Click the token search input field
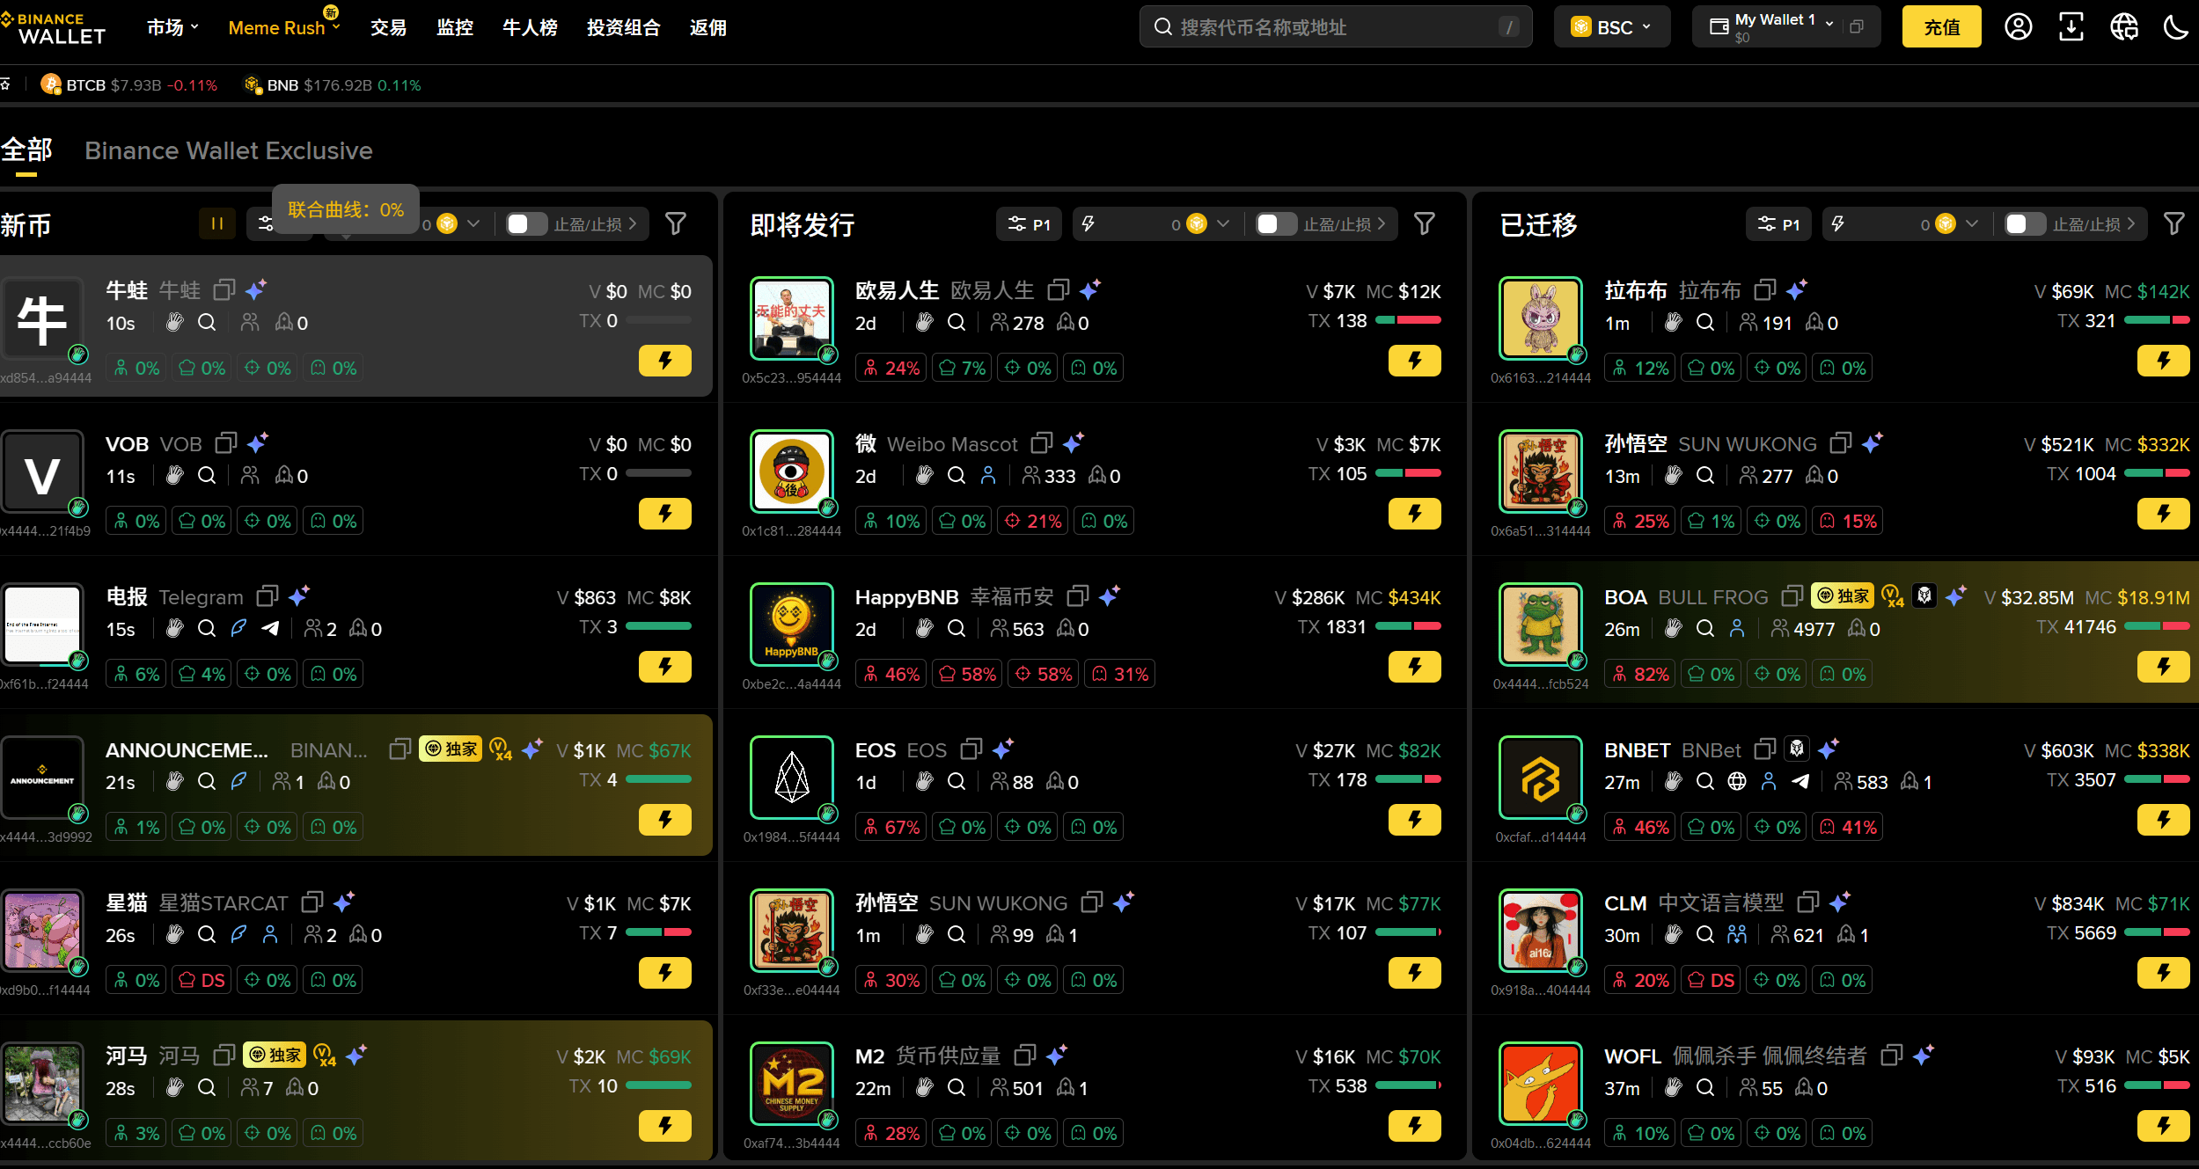This screenshot has width=2199, height=1169. coord(1335,27)
